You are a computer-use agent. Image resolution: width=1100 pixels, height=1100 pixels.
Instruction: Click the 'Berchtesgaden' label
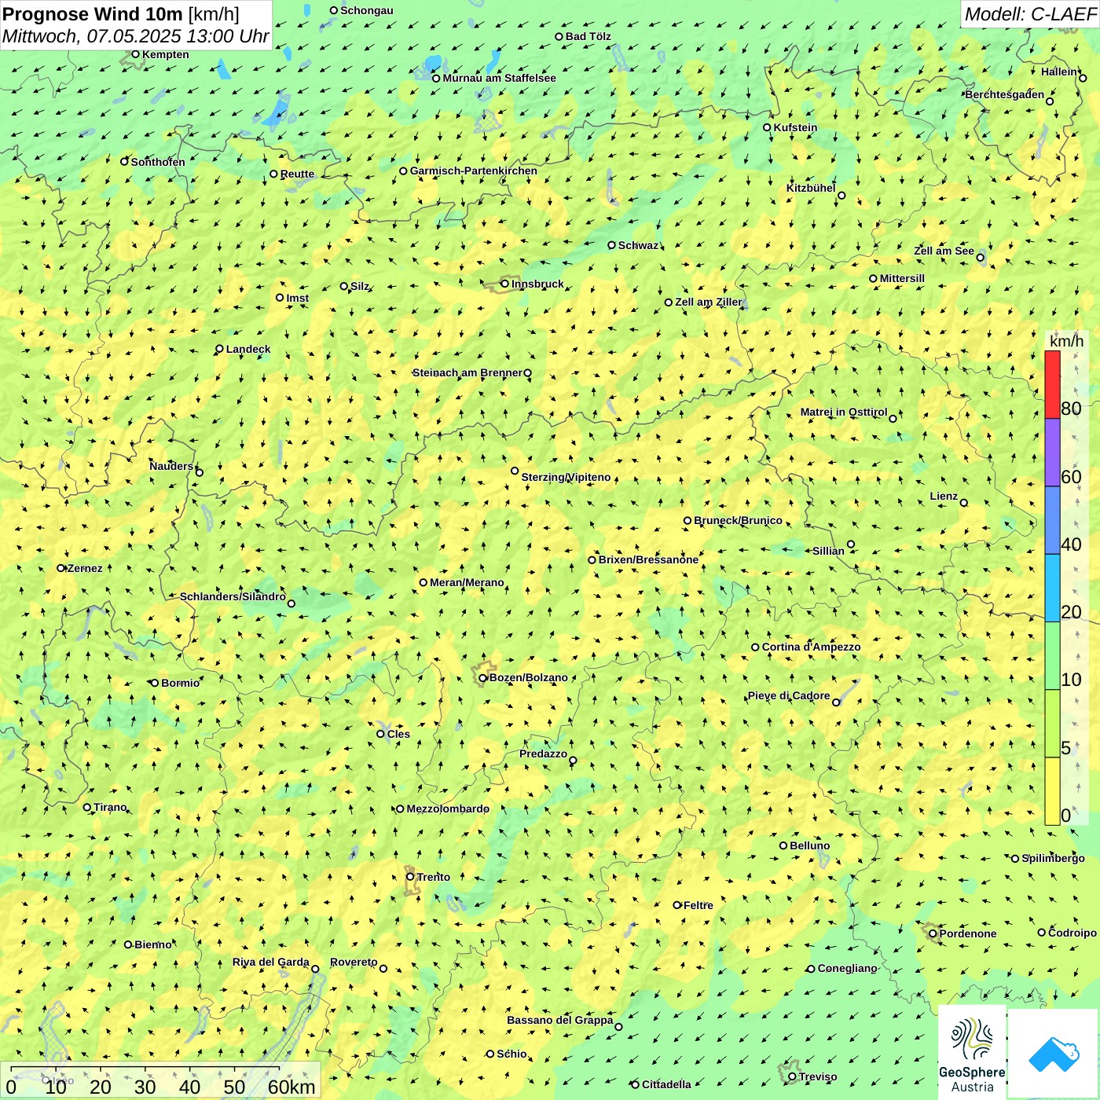point(1005,94)
